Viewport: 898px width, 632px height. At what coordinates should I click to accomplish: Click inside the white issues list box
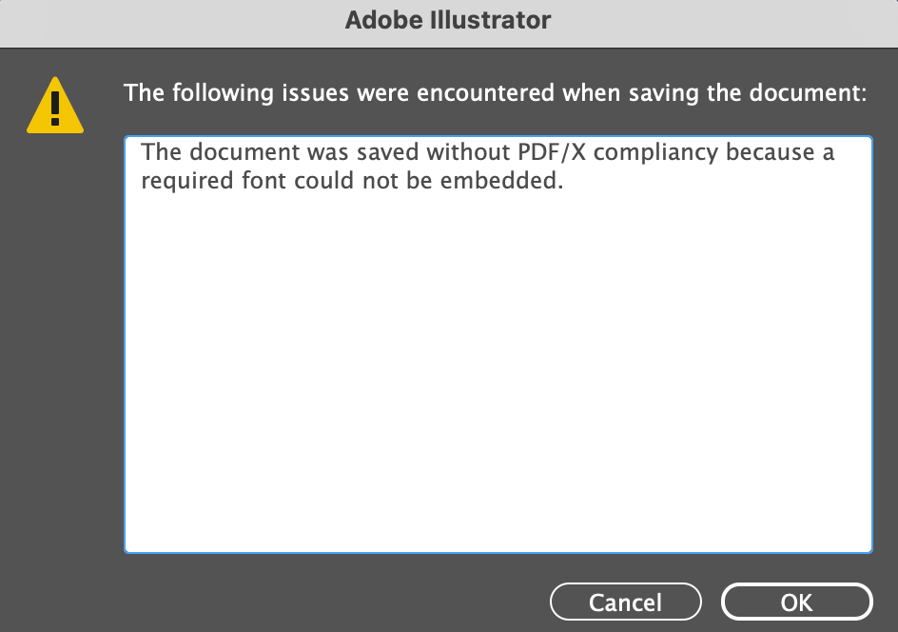498,343
